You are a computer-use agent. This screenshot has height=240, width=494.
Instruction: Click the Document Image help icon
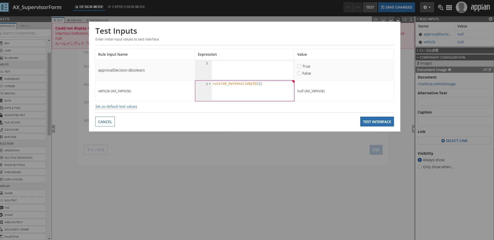point(450,70)
